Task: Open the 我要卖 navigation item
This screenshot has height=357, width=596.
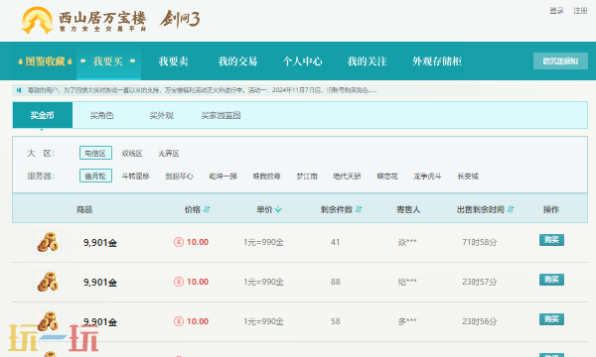Action: coord(173,61)
